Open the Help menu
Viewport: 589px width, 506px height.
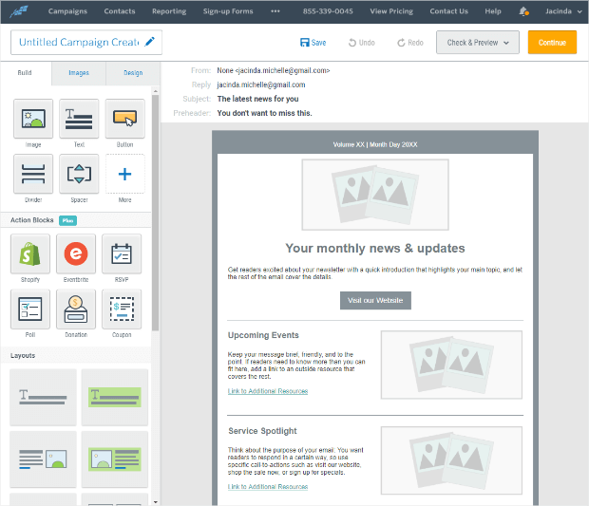(x=493, y=11)
